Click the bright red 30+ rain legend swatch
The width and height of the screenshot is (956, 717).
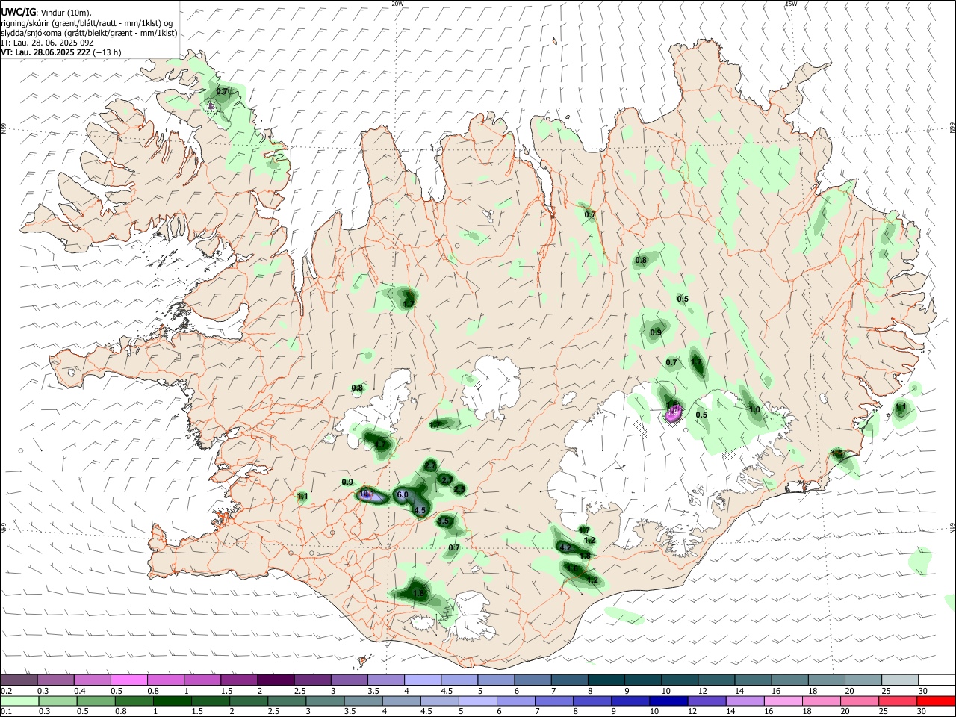(x=936, y=701)
